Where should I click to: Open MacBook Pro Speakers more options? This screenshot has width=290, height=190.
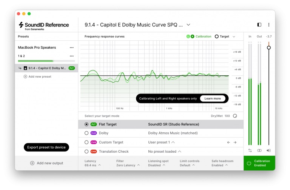tap(72, 47)
